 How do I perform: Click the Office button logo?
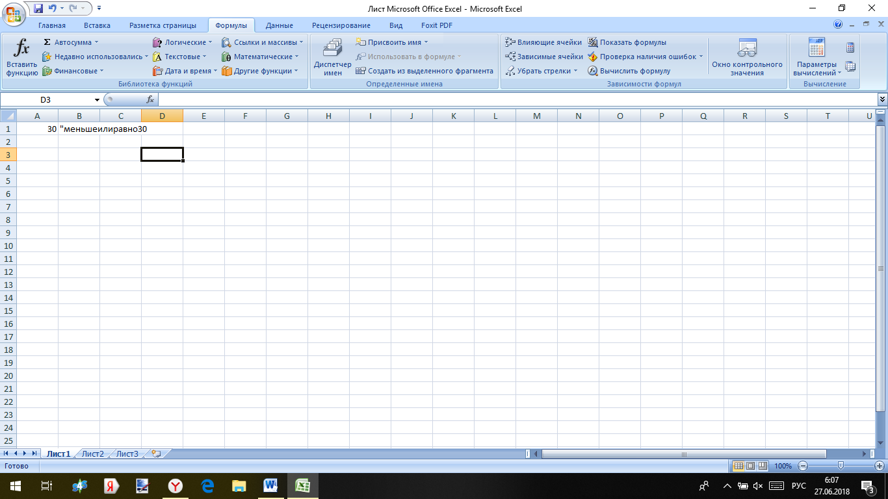[x=13, y=13]
